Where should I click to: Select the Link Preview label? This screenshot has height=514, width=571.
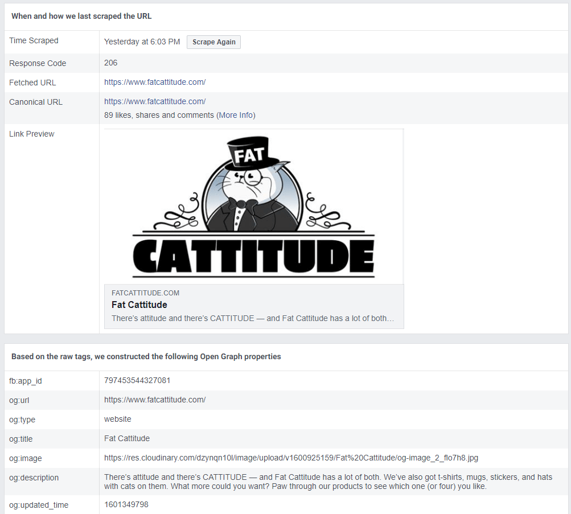click(32, 134)
